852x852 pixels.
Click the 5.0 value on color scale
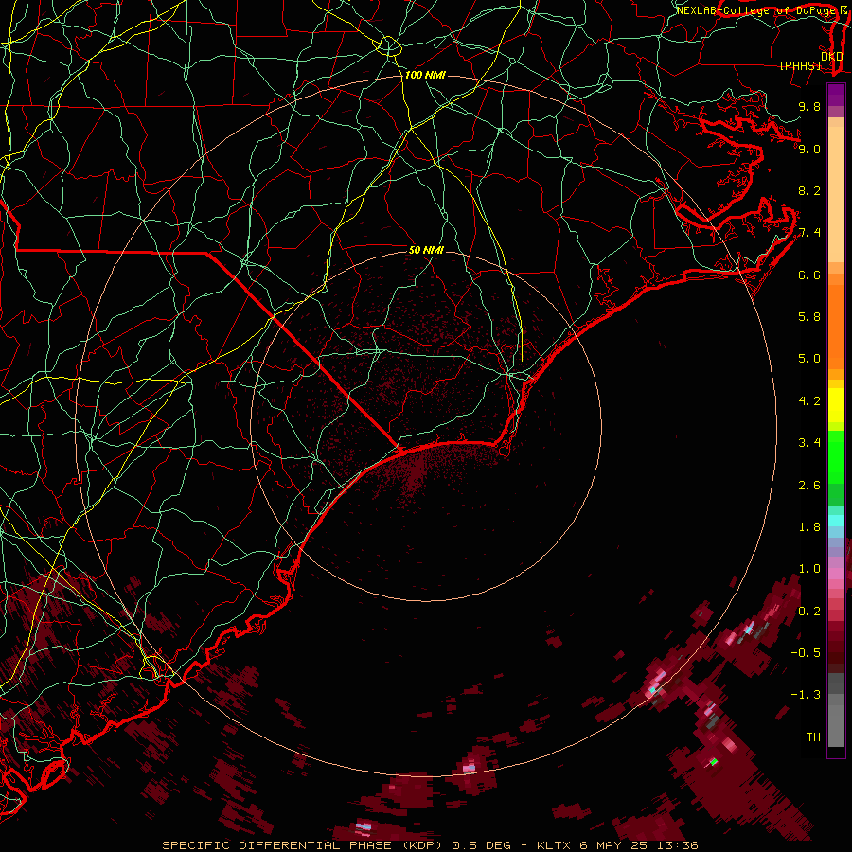(x=809, y=359)
